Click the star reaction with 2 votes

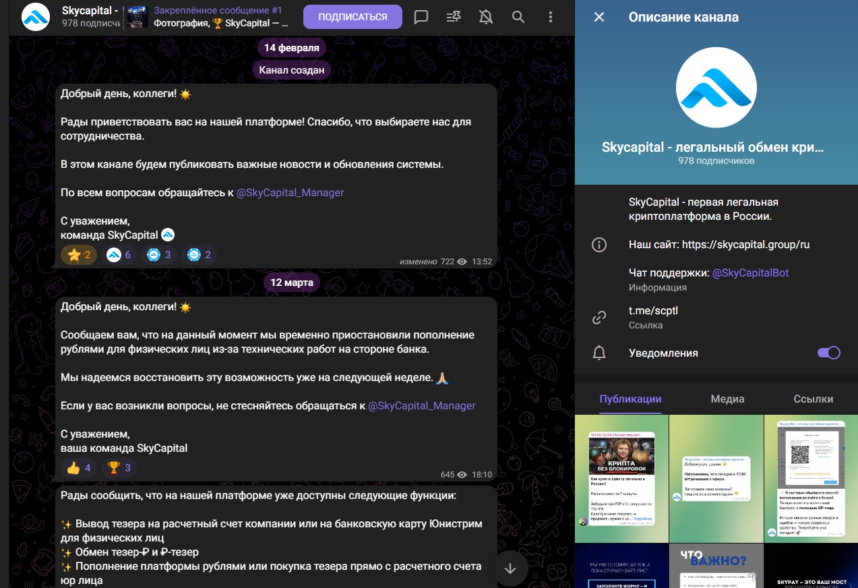pyautogui.click(x=79, y=255)
